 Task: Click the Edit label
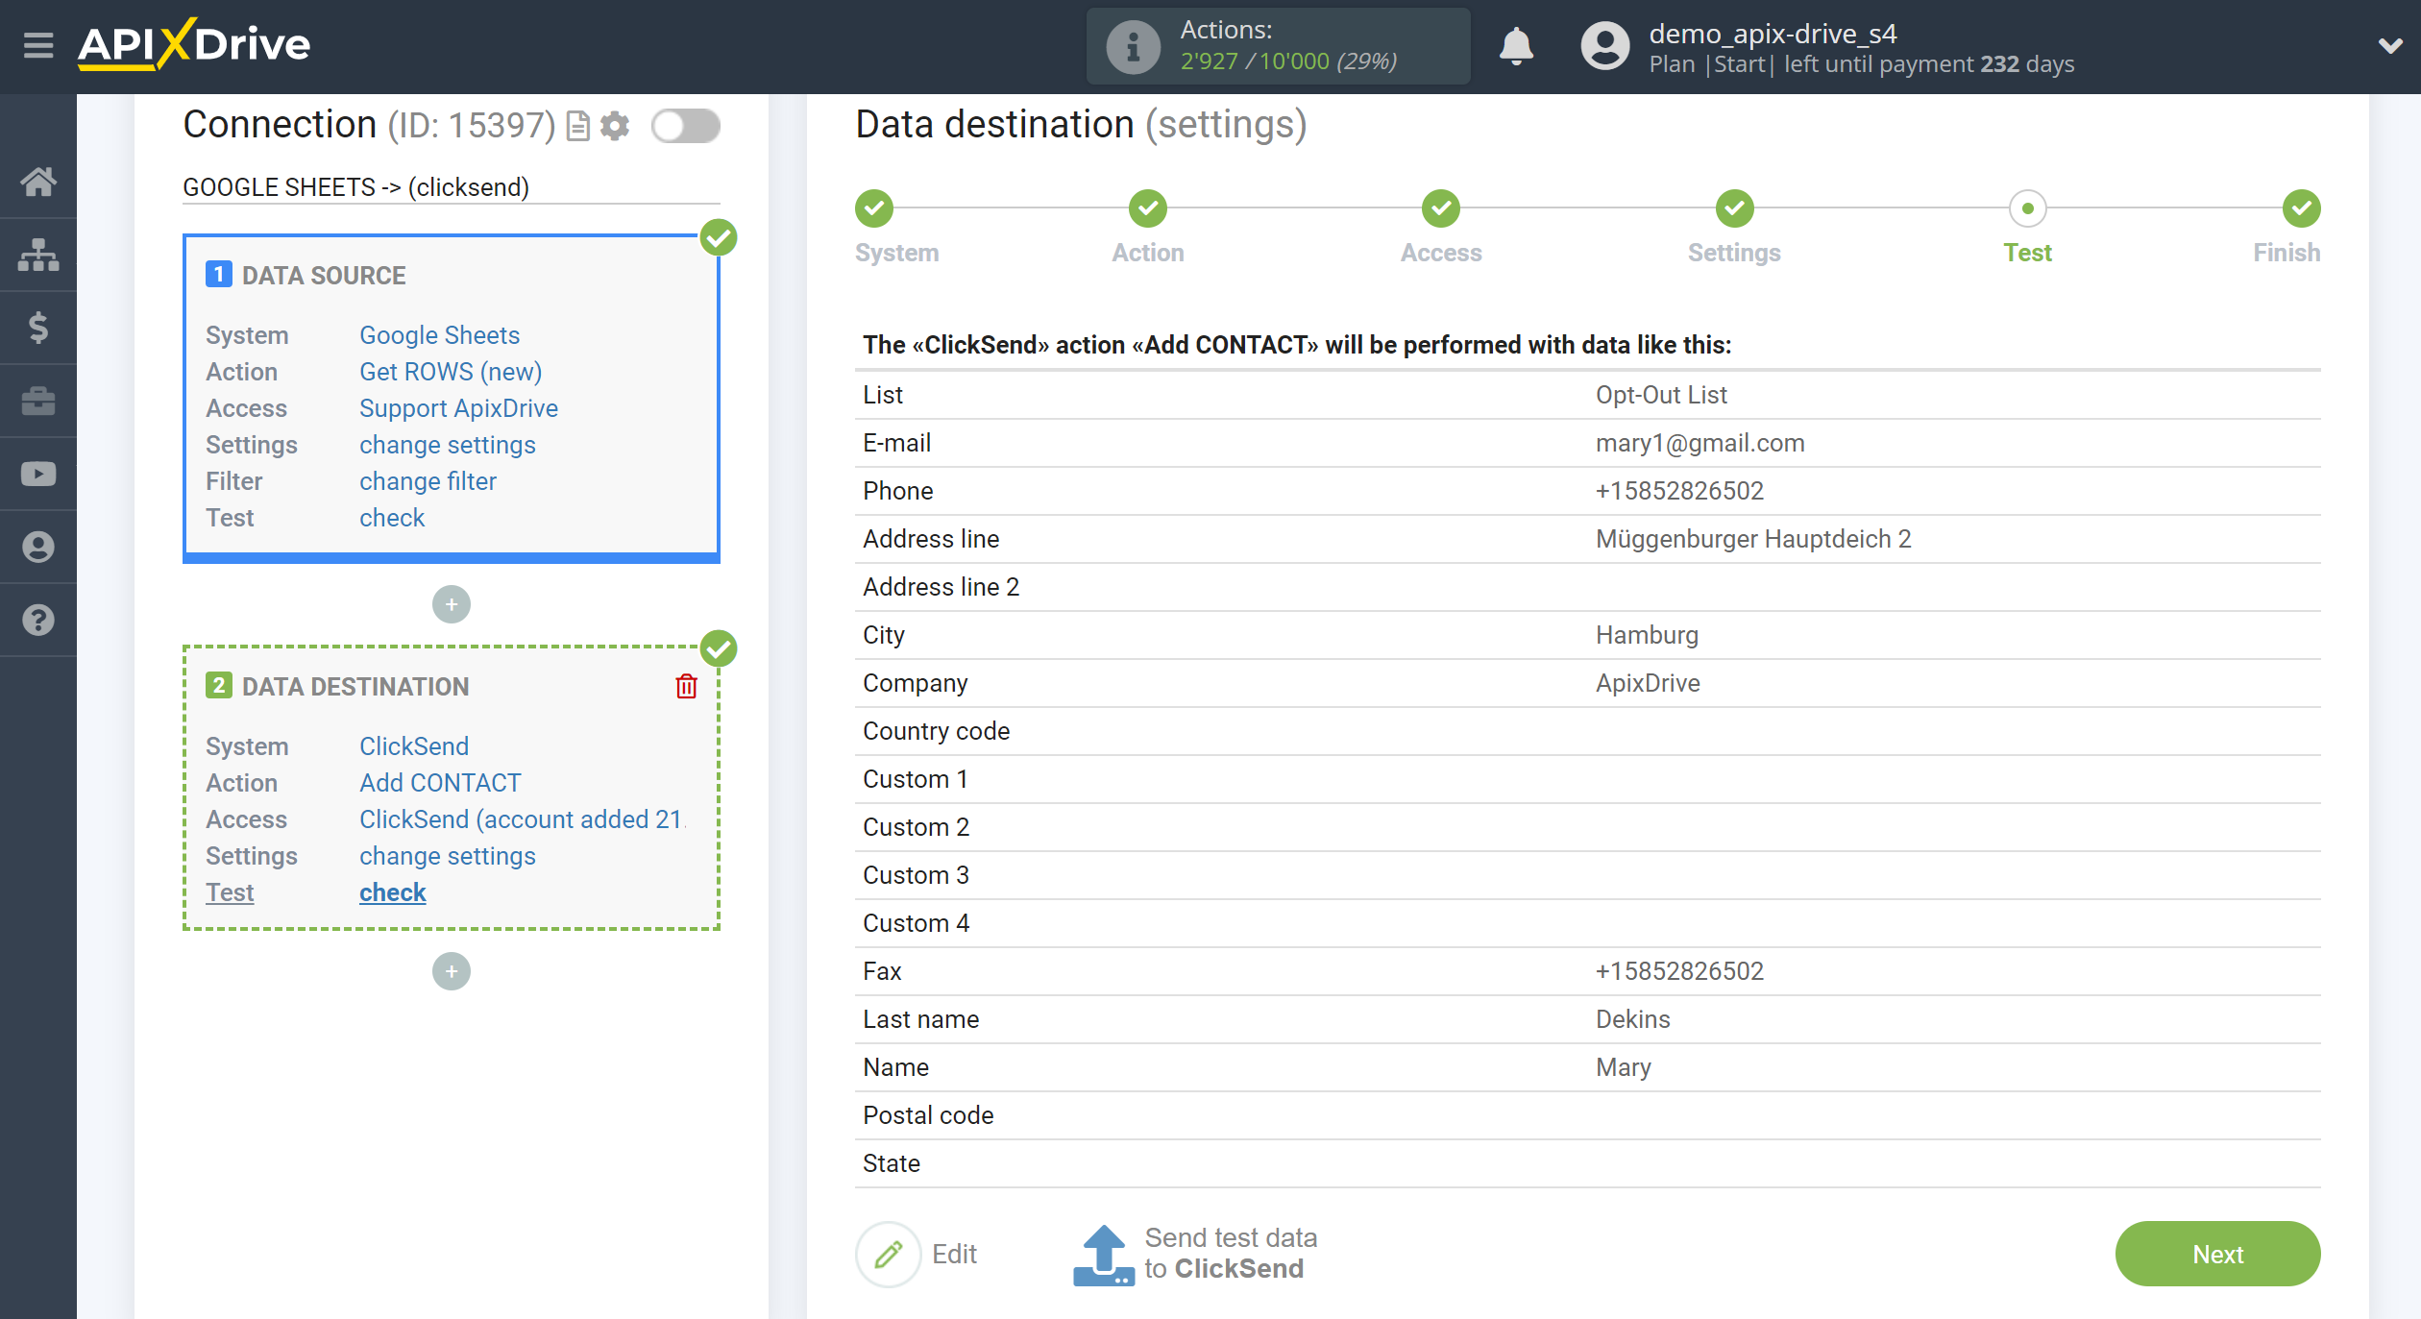tap(954, 1254)
